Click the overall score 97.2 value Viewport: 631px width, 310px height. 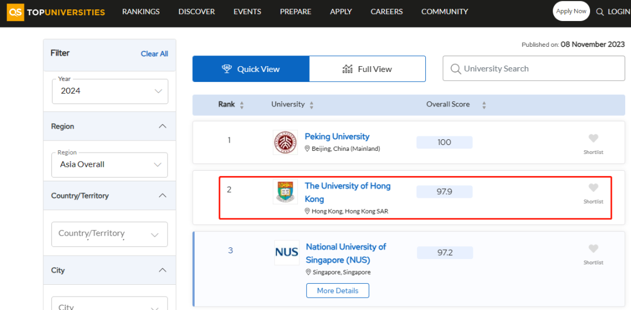coord(445,253)
